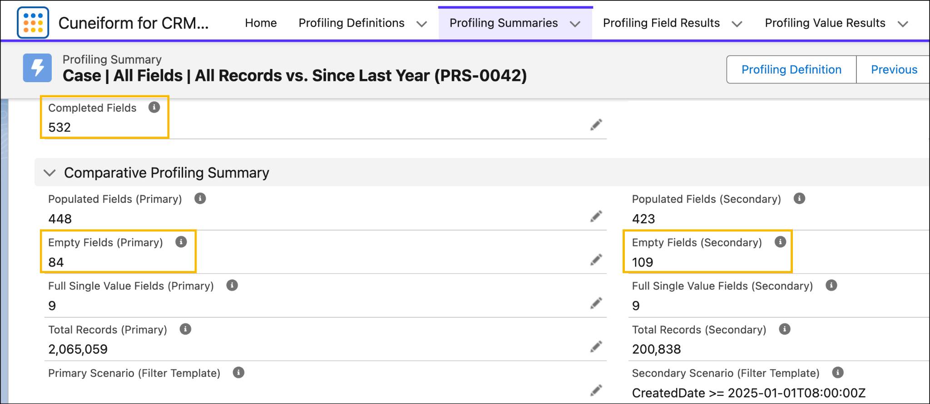Screen dimensions: 930x404
Task: Edit Populated Fields (Primary) pencil icon
Action: 596,217
